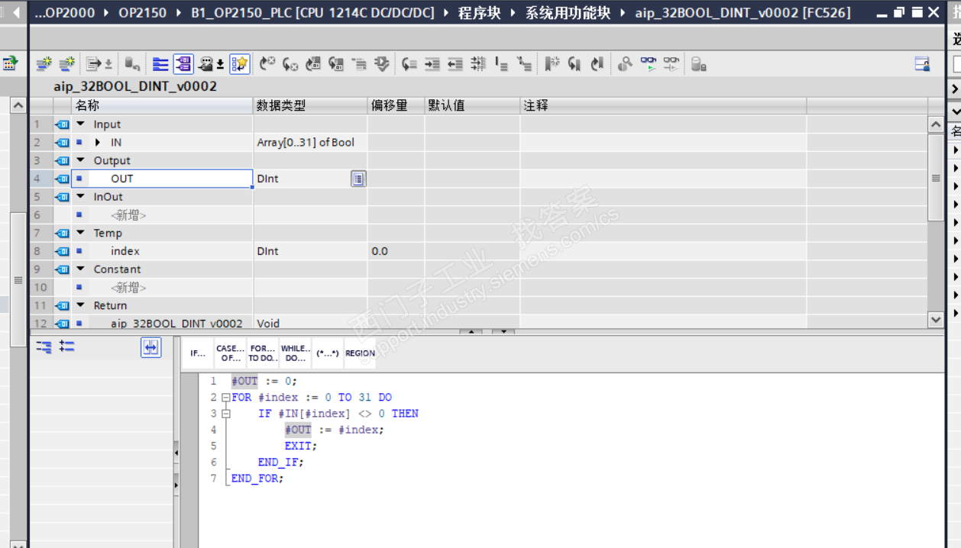This screenshot has width=961, height=548.
Task: Click the 默认值 column header
Action: (472, 106)
